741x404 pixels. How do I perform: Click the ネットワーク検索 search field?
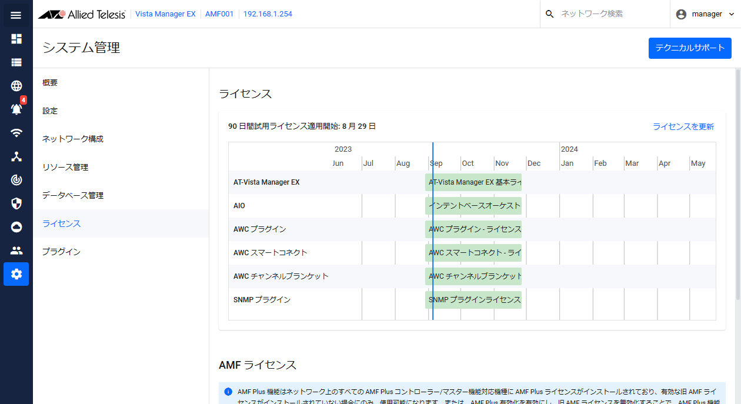point(609,14)
